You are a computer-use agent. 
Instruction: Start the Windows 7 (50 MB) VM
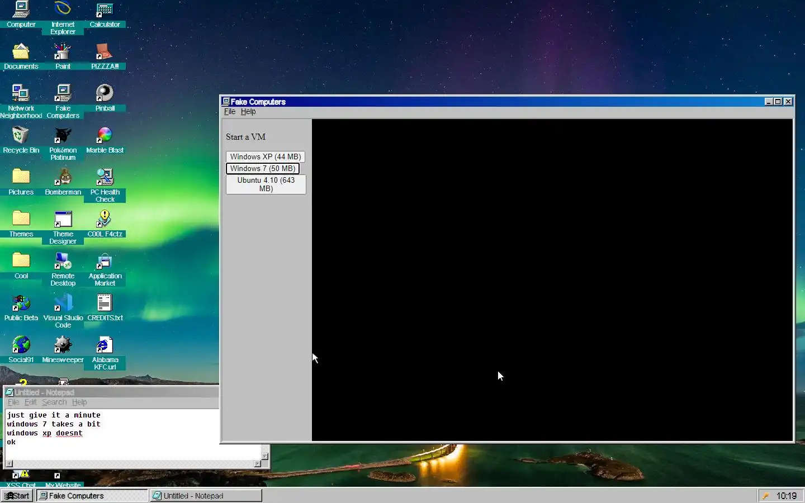(x=263, y=169)
